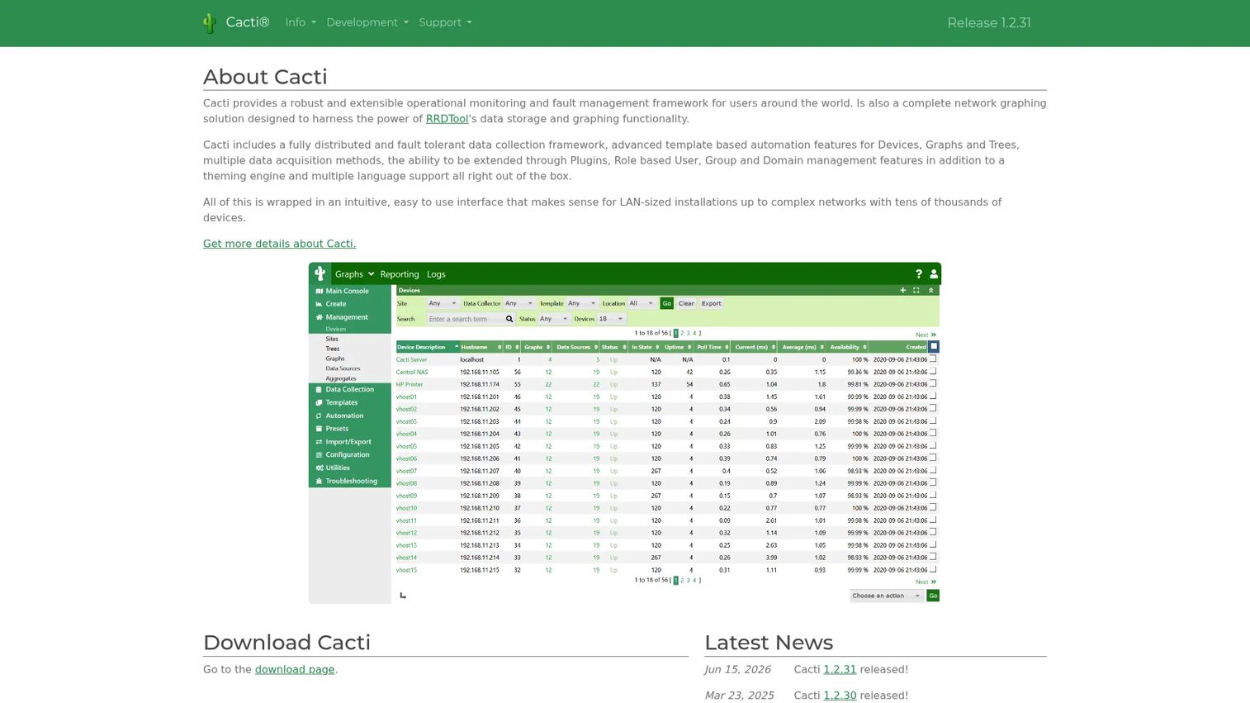Click the Release 1.2.31 header text
Image resolution: width=1250 pixels, height=703 pixels.
coord(989,23)
